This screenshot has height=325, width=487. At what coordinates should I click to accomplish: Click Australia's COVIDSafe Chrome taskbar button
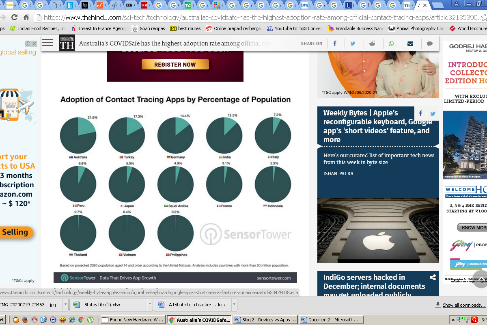point(199,320)
